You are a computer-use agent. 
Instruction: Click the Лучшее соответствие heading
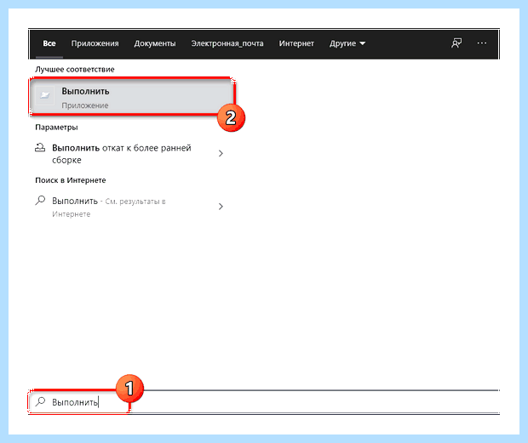pos(75,69)
